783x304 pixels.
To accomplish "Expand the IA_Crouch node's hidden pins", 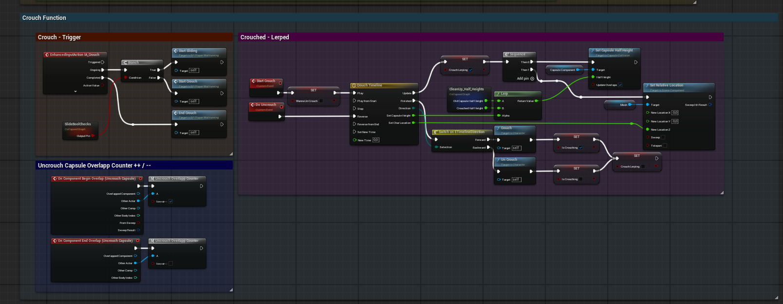I will (75, 91).
